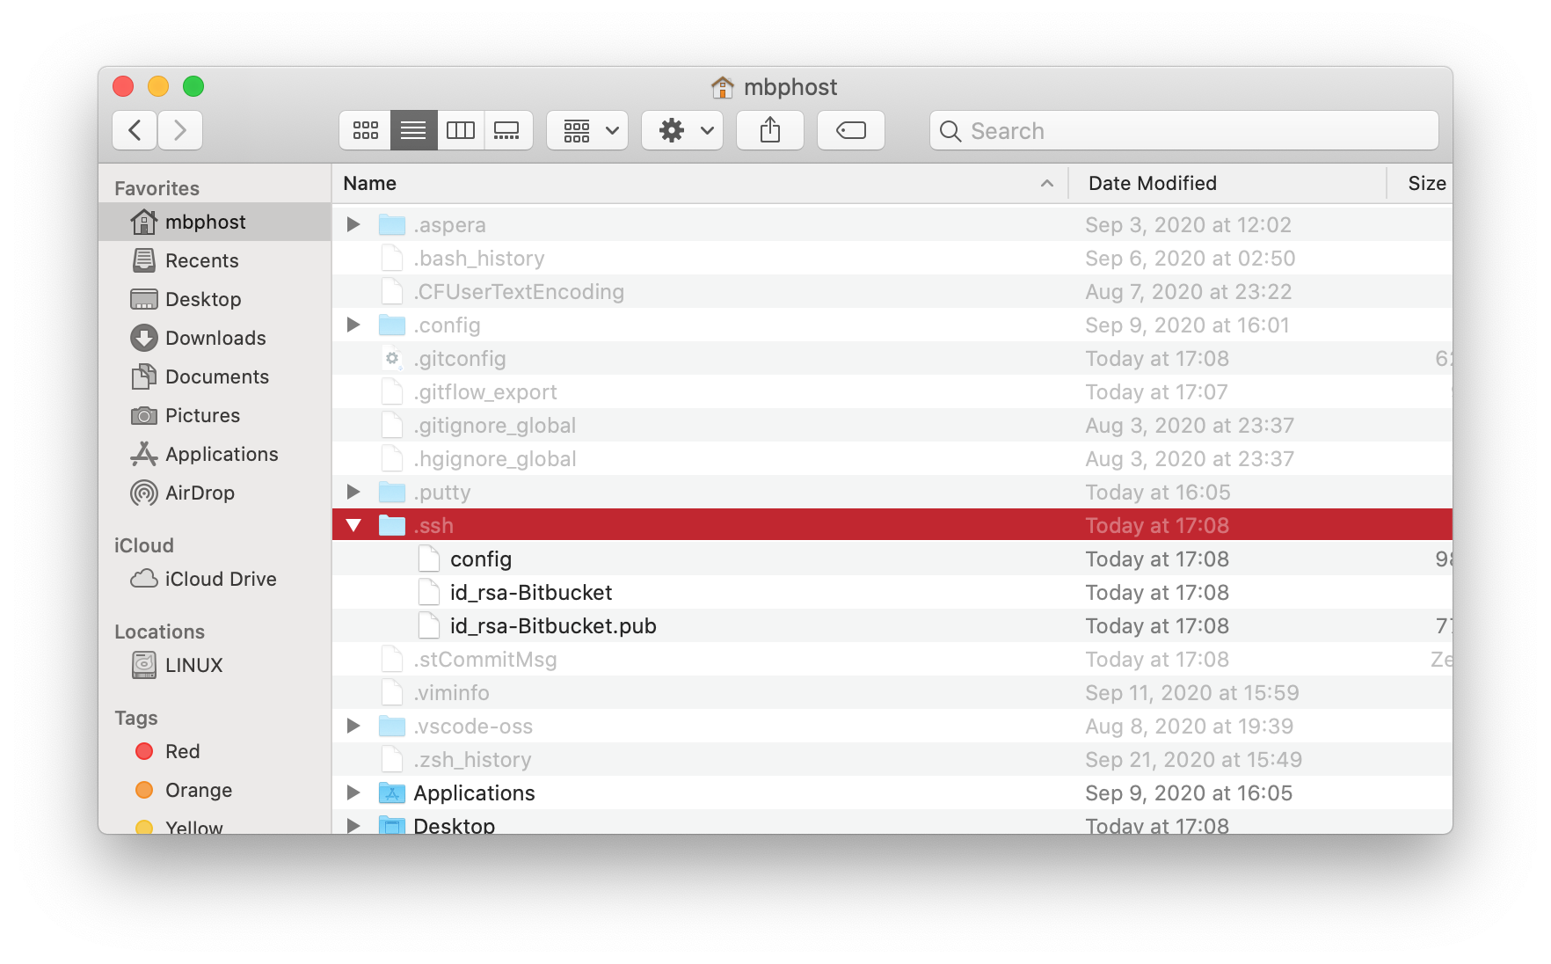The height and width of the screenshot is (964, 1551).
Task: Expand the .putty folder
Action: (x=353, y=492)
